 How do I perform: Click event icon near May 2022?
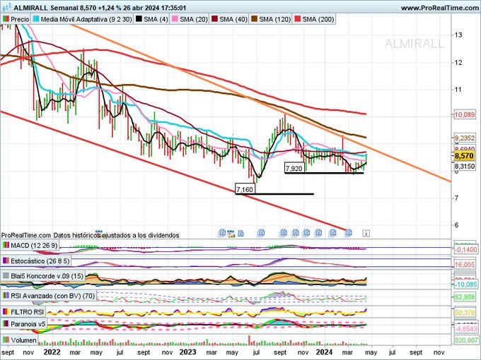coord(99,233)
